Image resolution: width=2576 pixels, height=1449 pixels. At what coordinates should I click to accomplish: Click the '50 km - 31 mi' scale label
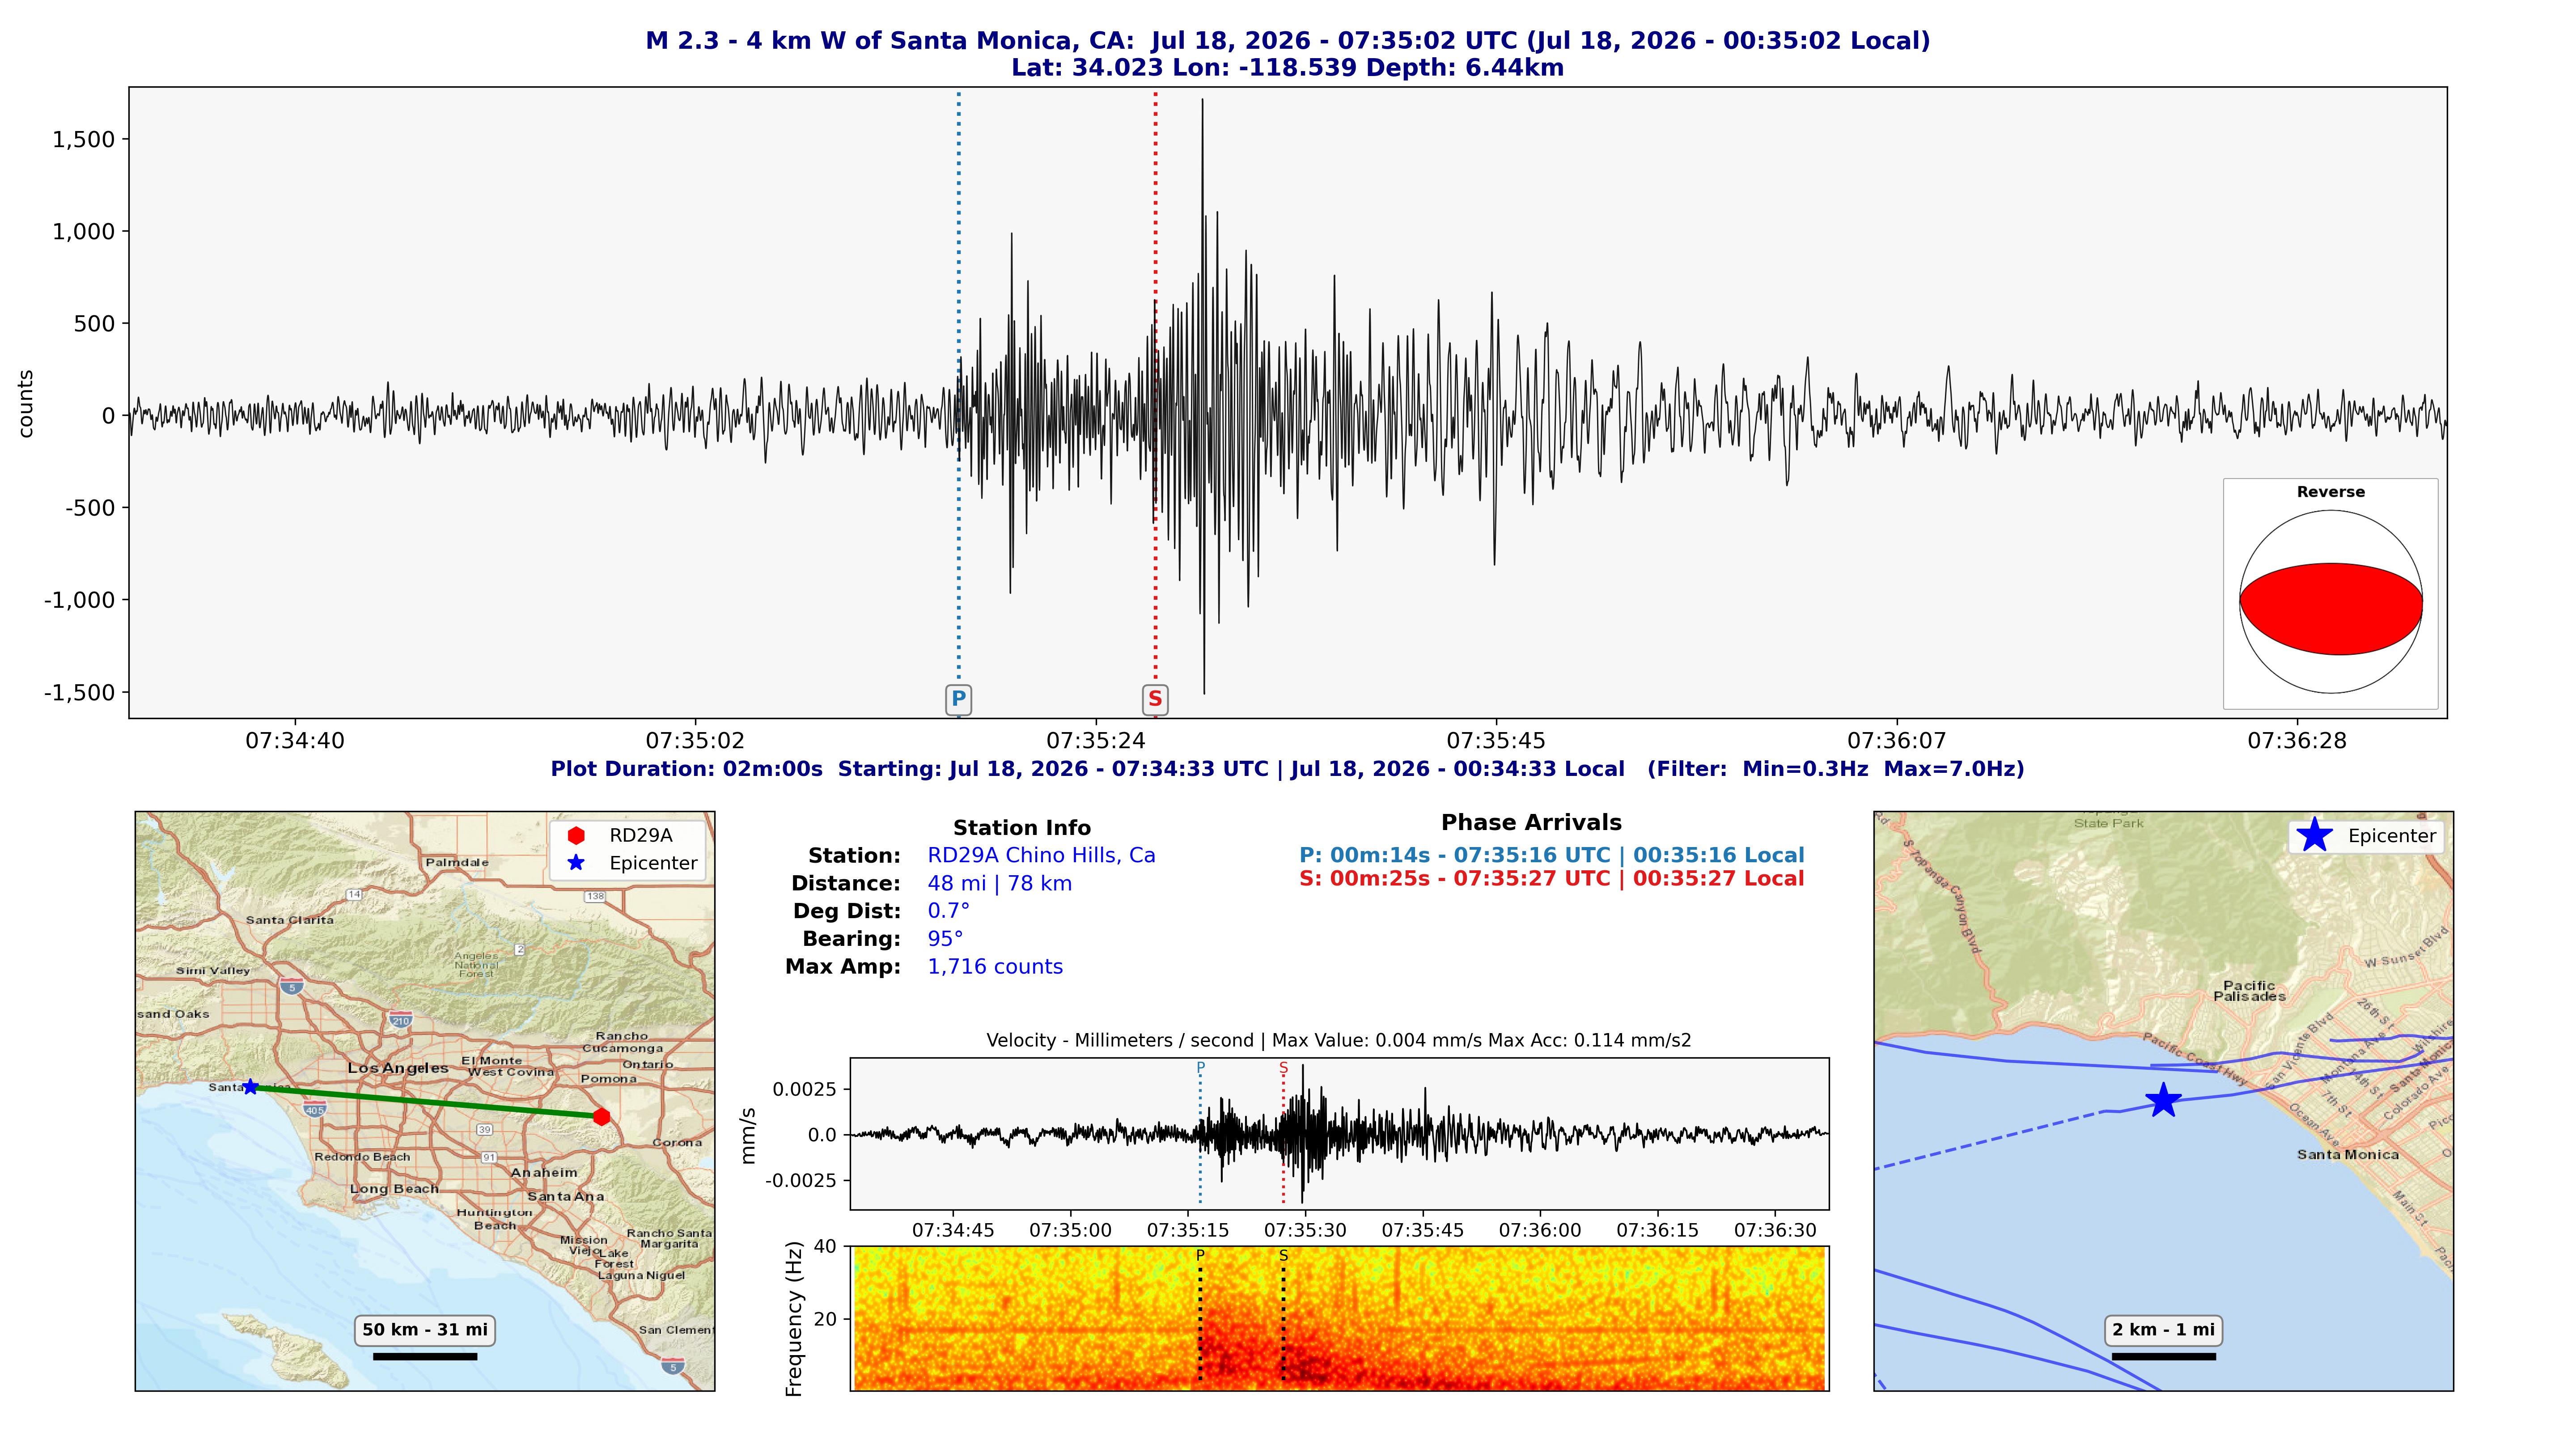[425, 1330]
